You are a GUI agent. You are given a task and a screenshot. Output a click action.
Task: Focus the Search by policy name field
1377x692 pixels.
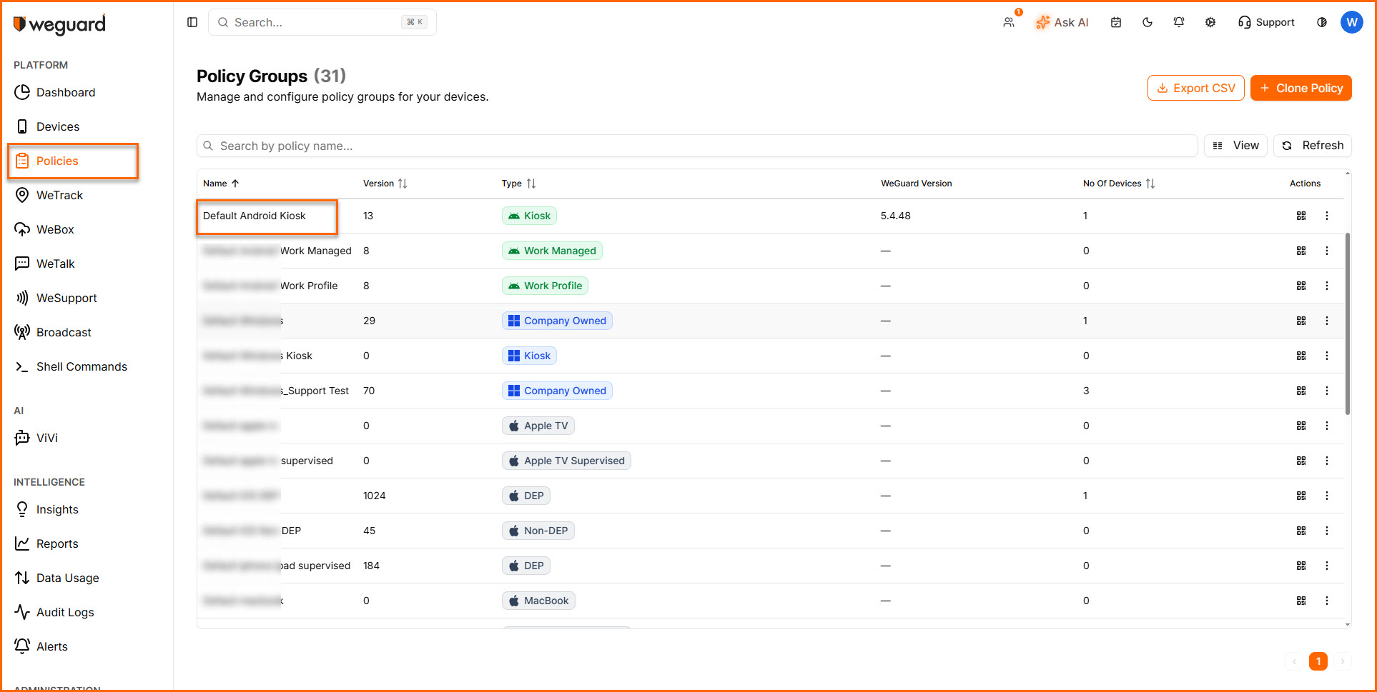(697, 146)
